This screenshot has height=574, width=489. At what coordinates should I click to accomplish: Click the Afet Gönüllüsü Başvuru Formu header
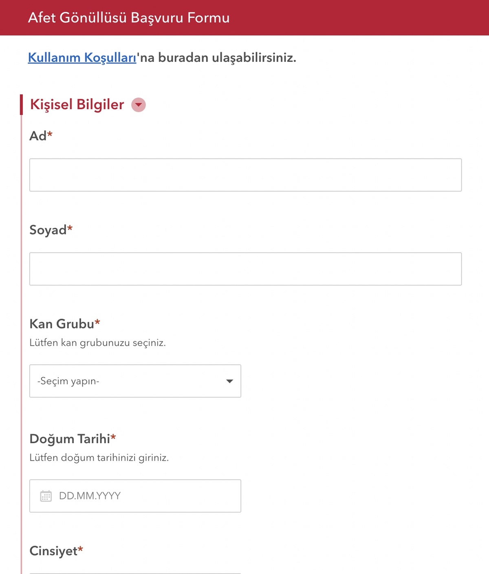(128, 18)
